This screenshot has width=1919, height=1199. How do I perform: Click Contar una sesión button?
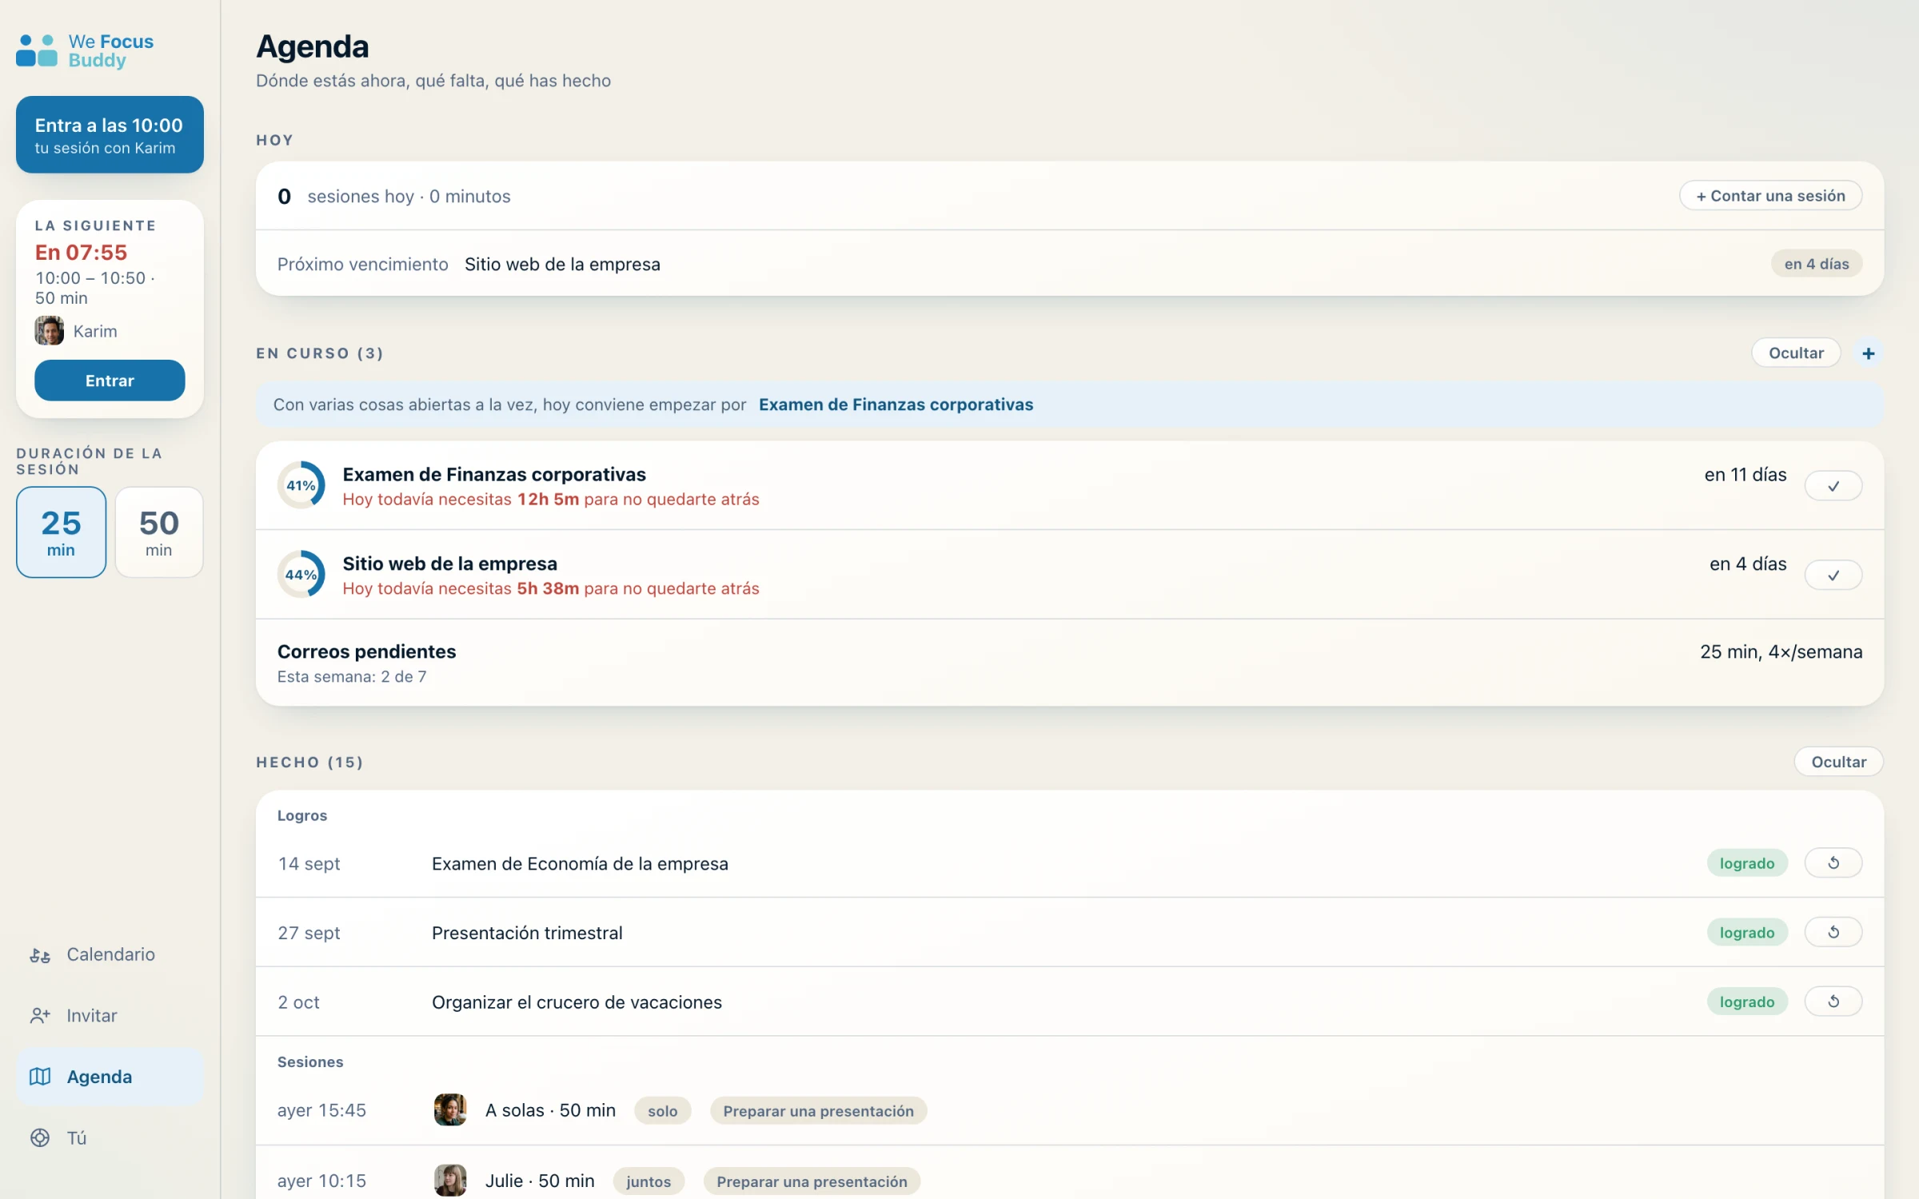[1770, 196]
